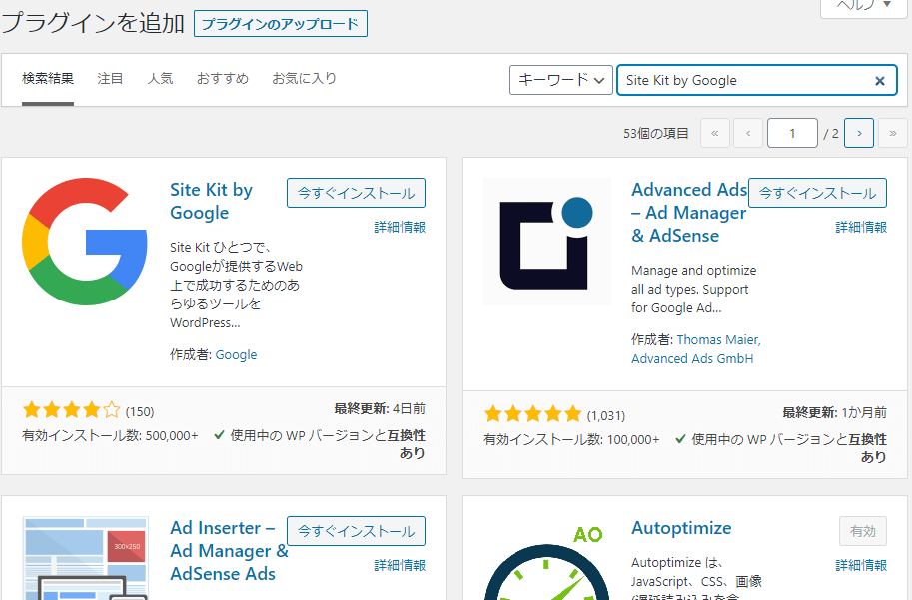The height and width of the screenshot is (600, 912).
Task: Open 詳細情報 for Advanced Ads
Action: [x=861, y=227]
